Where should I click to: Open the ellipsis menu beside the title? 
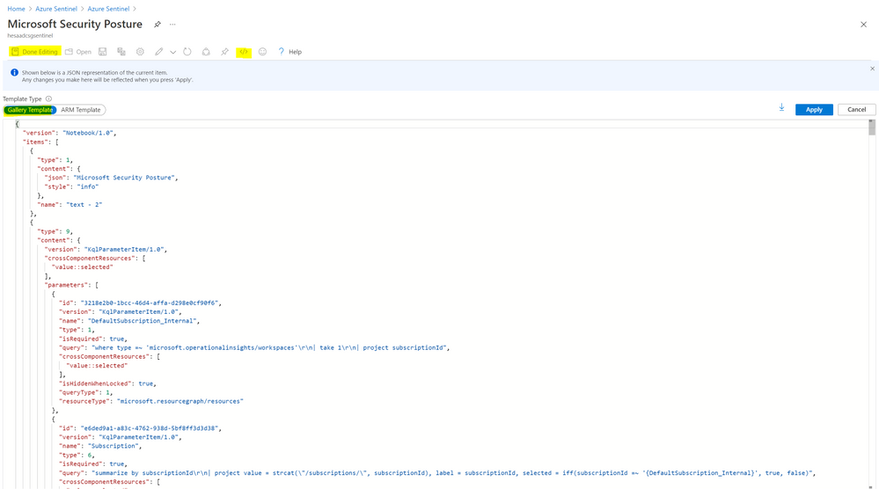172,24
